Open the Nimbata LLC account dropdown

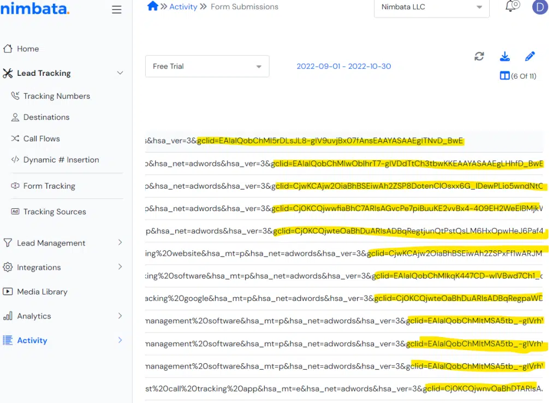(431, 7)
